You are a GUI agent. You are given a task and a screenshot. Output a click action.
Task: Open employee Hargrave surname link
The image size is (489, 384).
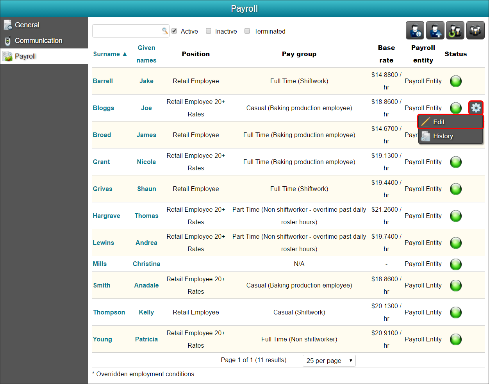(107, 216)
